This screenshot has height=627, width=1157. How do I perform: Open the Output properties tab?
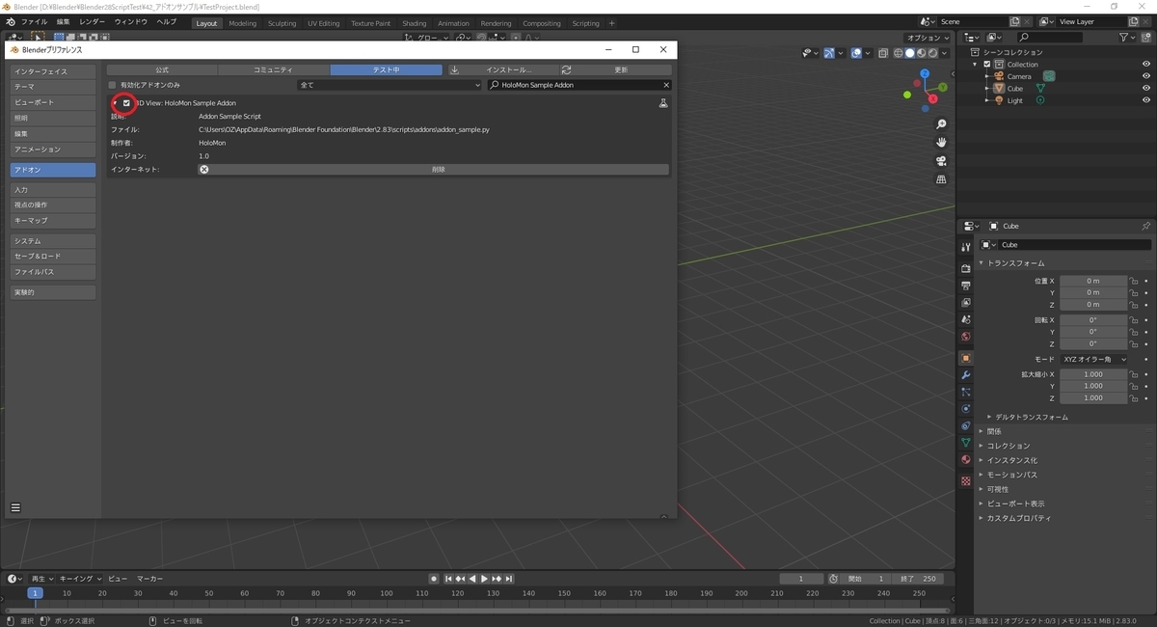coord(965,286)
